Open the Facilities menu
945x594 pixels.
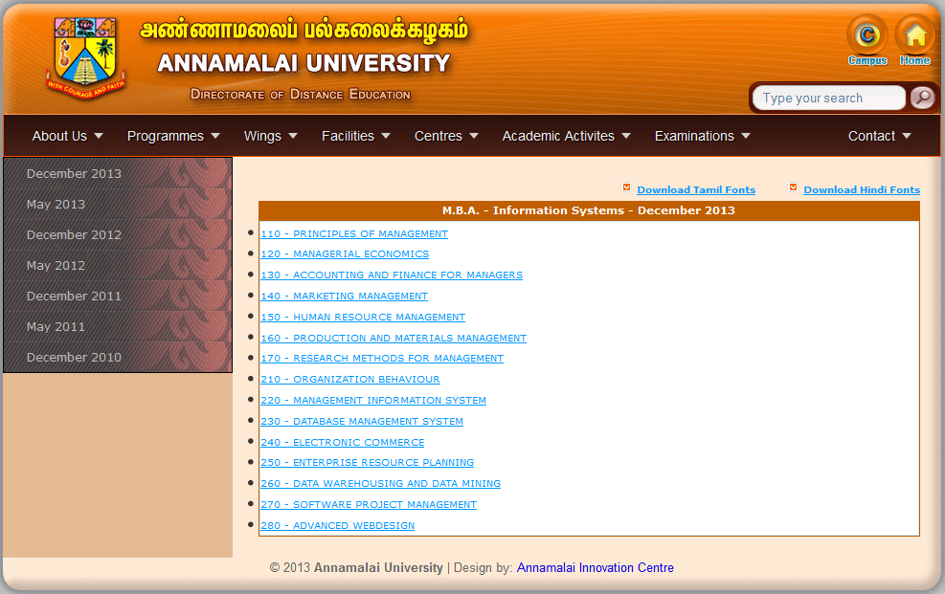(x=348, y=136)
